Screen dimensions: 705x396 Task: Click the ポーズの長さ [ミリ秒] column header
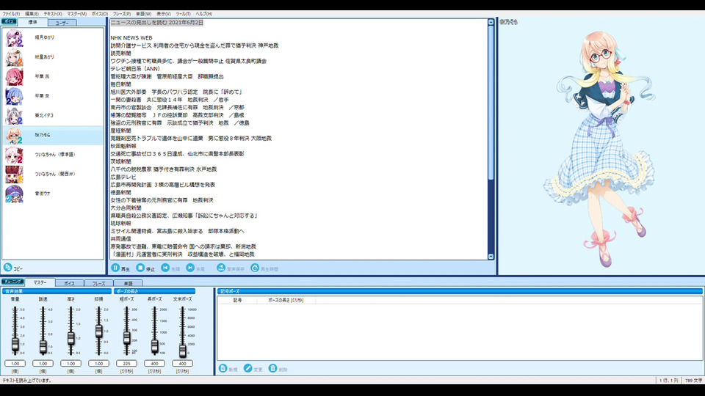[286, 300]
